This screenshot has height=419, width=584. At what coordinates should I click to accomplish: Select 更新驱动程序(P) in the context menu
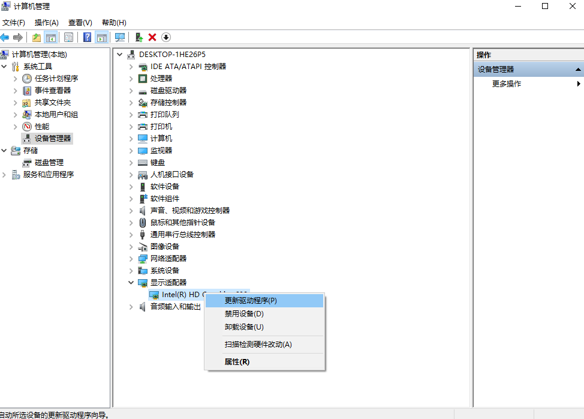point(251,300)
